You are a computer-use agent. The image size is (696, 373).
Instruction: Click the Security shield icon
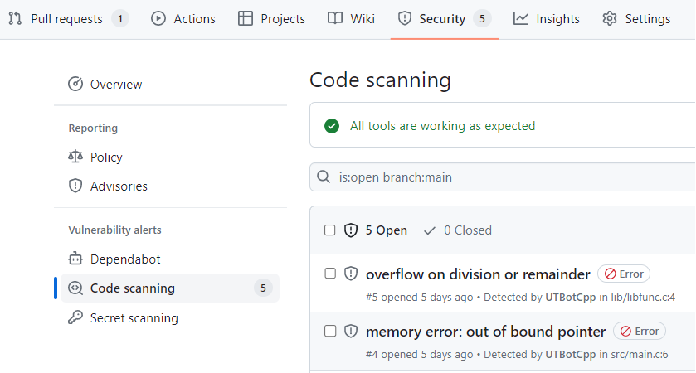click(405, 18)
